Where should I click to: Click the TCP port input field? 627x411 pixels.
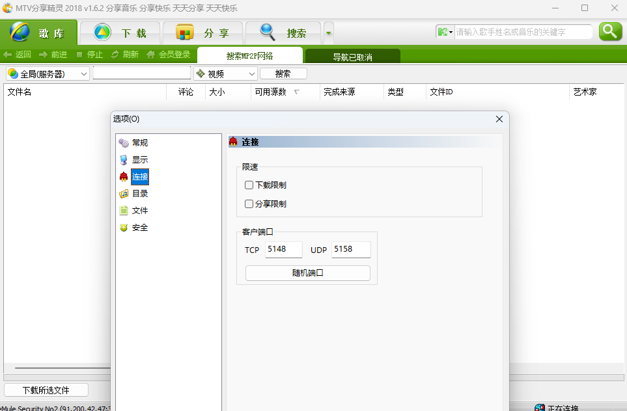pos(283,250)
